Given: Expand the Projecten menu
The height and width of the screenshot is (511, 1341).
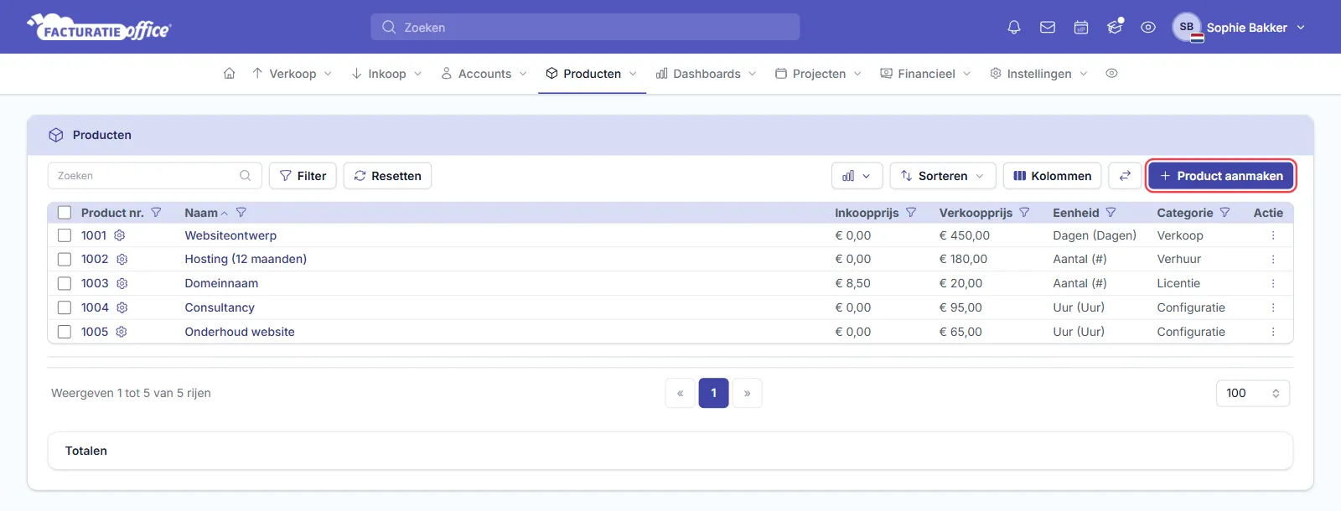Looking at the screenshot, I should click(x=818, y=74).
